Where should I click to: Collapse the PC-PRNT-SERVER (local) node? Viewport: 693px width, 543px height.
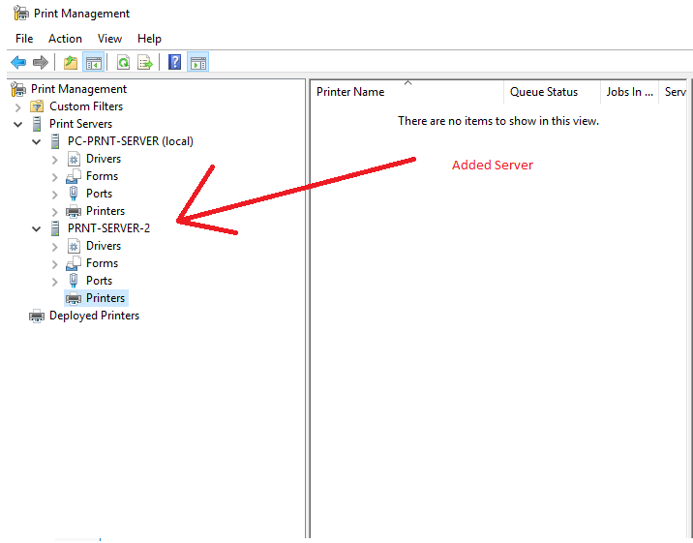tap(36, 142)
